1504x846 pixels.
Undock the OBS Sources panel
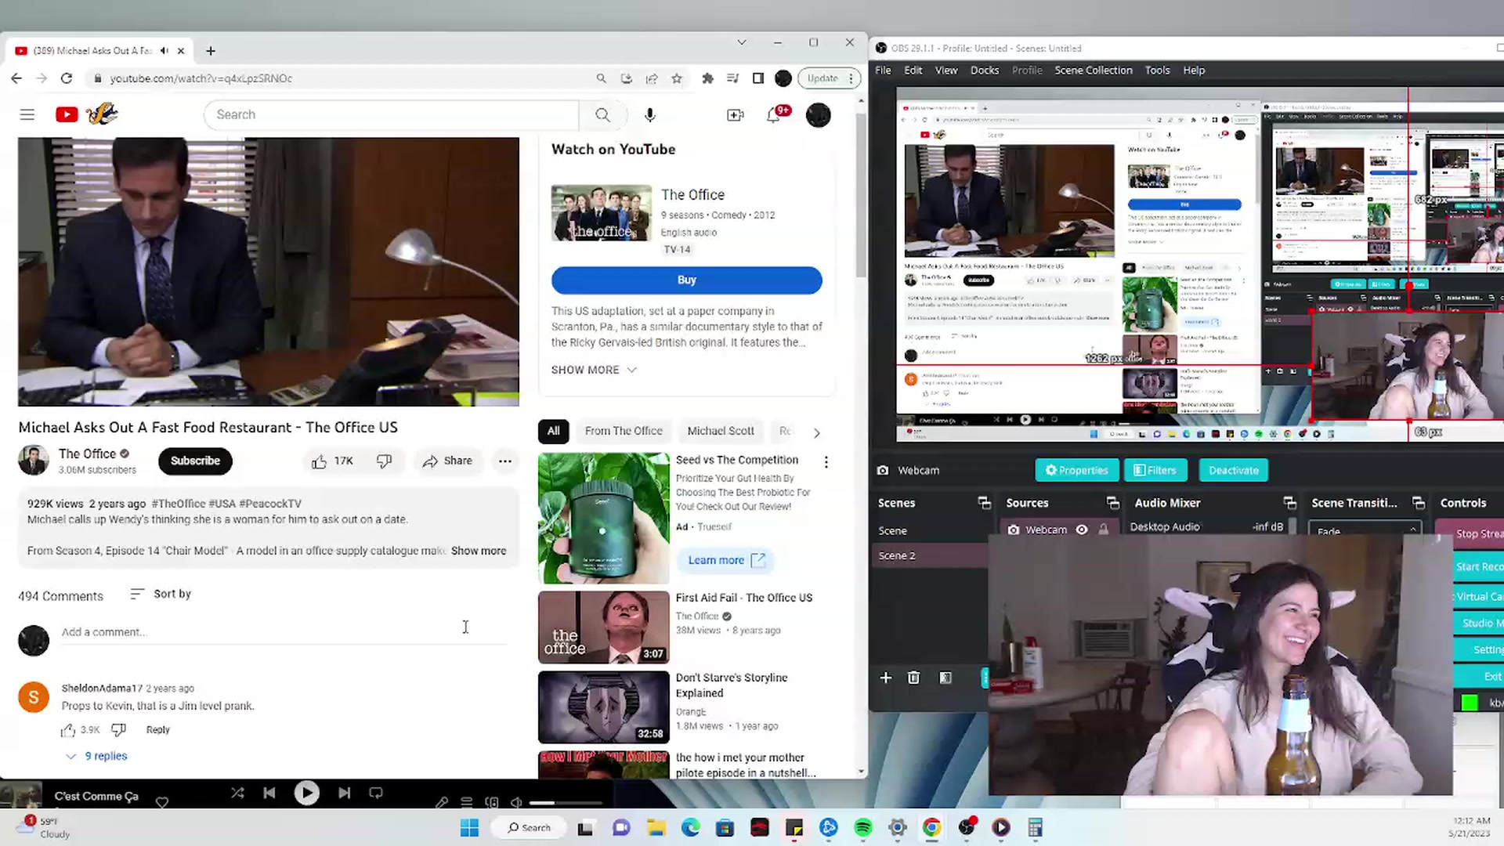click(x=1113, y=503)
